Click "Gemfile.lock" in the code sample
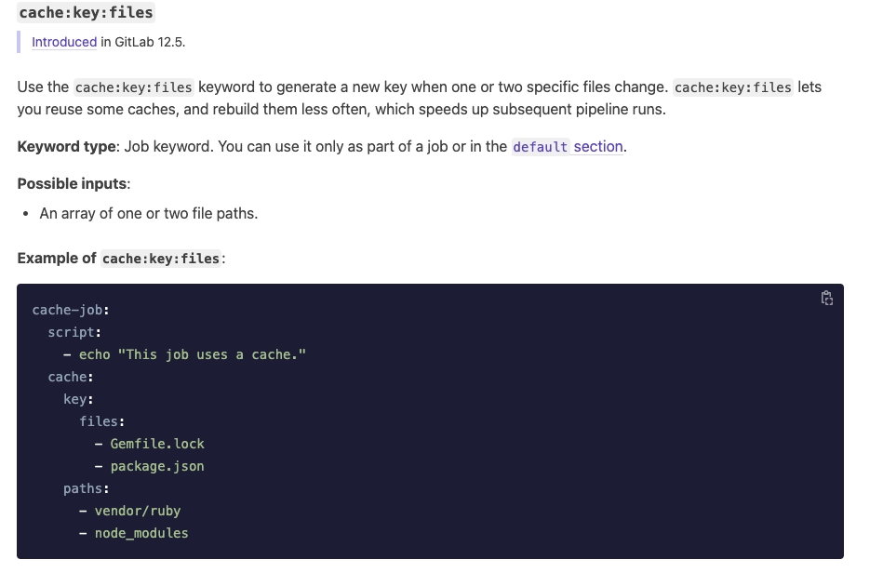 coord(157,444)
